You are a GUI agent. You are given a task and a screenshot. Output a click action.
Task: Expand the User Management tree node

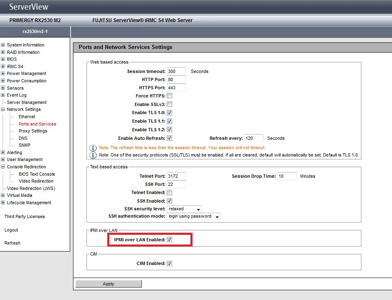pyautogui.click(x=3, y=159)
